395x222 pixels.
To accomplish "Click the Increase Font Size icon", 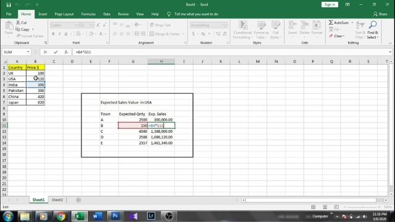I will coord(98,25).
